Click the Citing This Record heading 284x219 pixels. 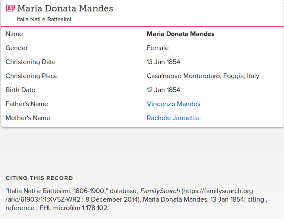(39, 178)
